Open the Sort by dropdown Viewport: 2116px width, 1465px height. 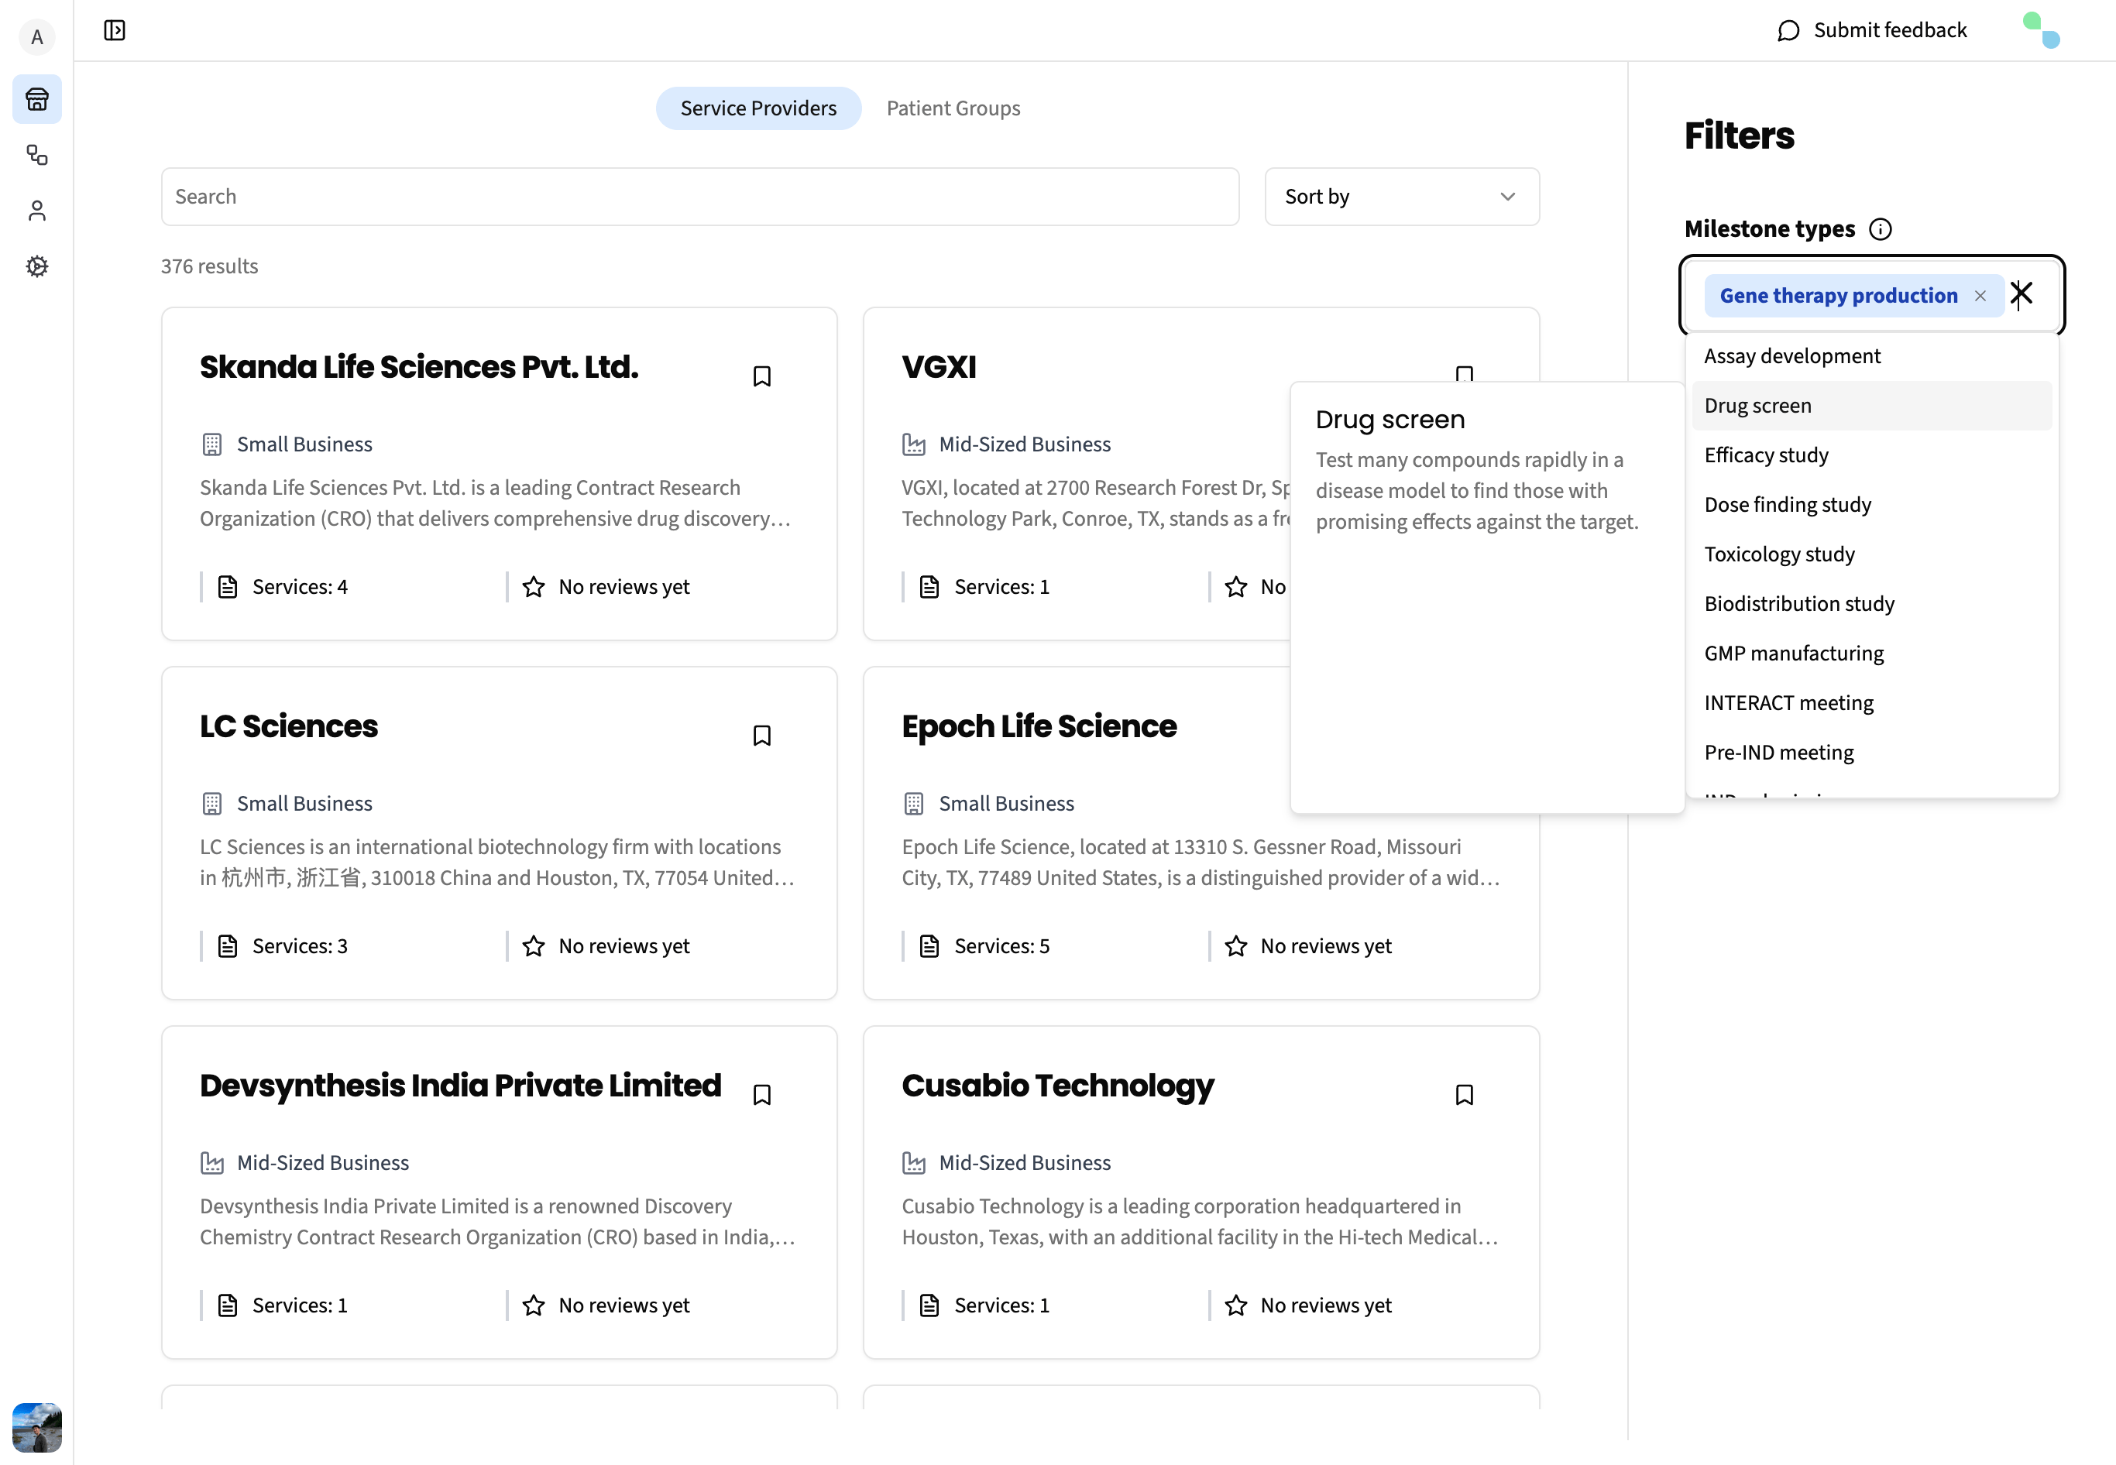[x=1401, y=197]
